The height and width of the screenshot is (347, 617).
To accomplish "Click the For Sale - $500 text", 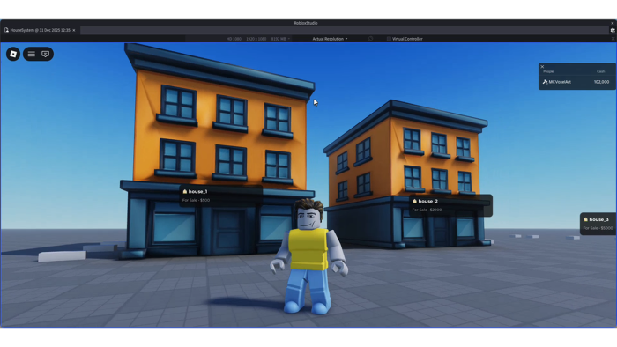I will pos(196,200).
